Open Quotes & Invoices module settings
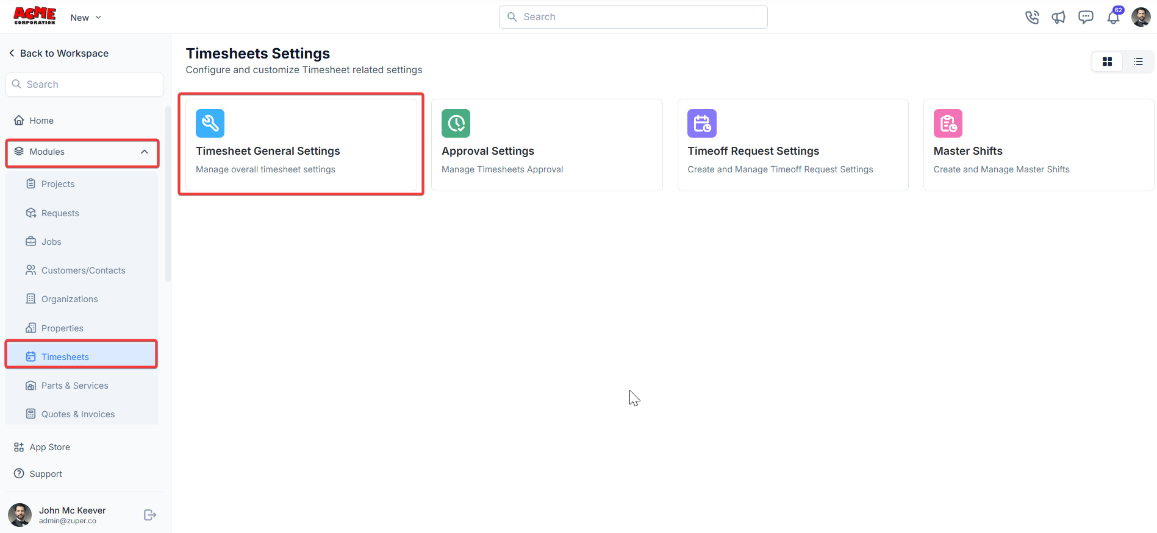This screenshot has width=1157, height=533. [82, 414]
